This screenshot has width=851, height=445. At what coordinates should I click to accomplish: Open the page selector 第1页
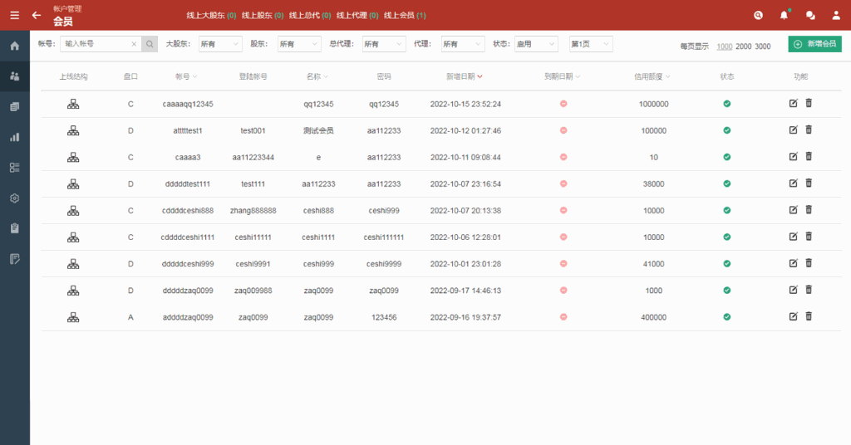(591, 44)
